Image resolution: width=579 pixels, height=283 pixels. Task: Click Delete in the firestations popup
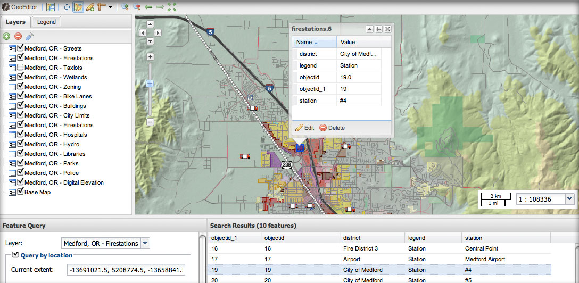[332, 128]
